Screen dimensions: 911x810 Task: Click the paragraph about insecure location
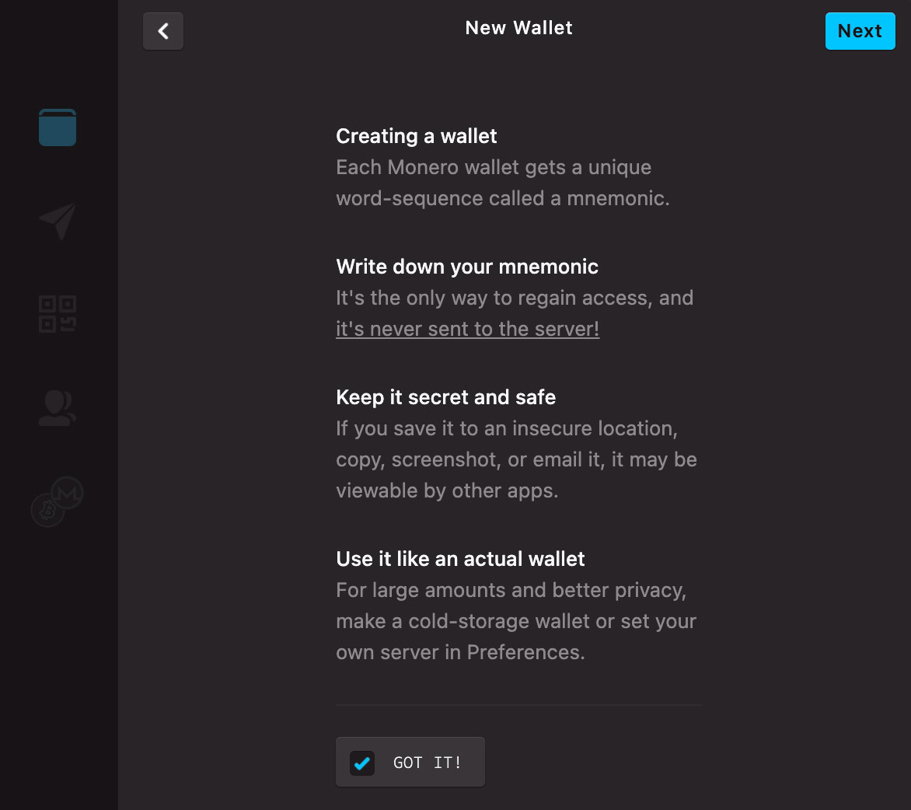516,459
